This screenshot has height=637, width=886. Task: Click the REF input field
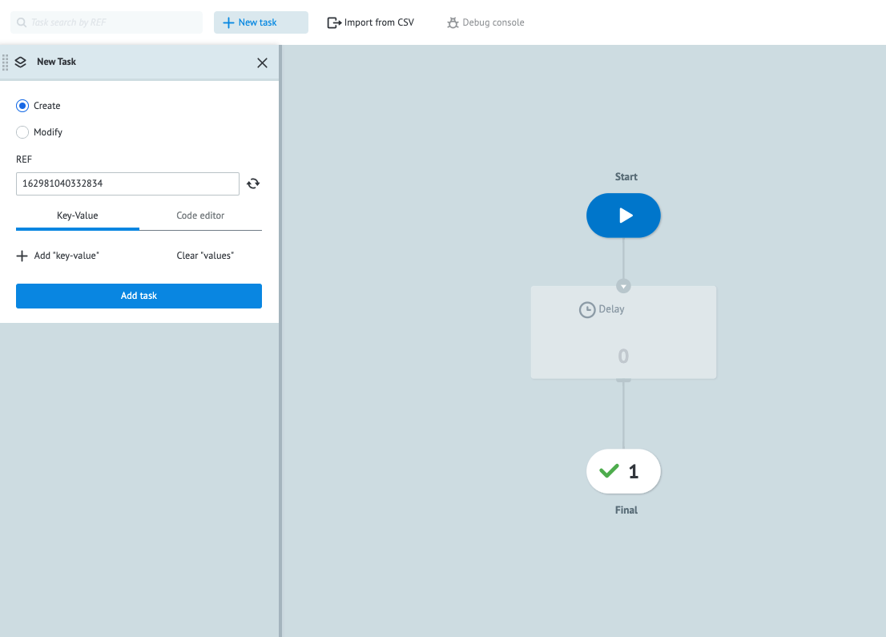(127, 183)
